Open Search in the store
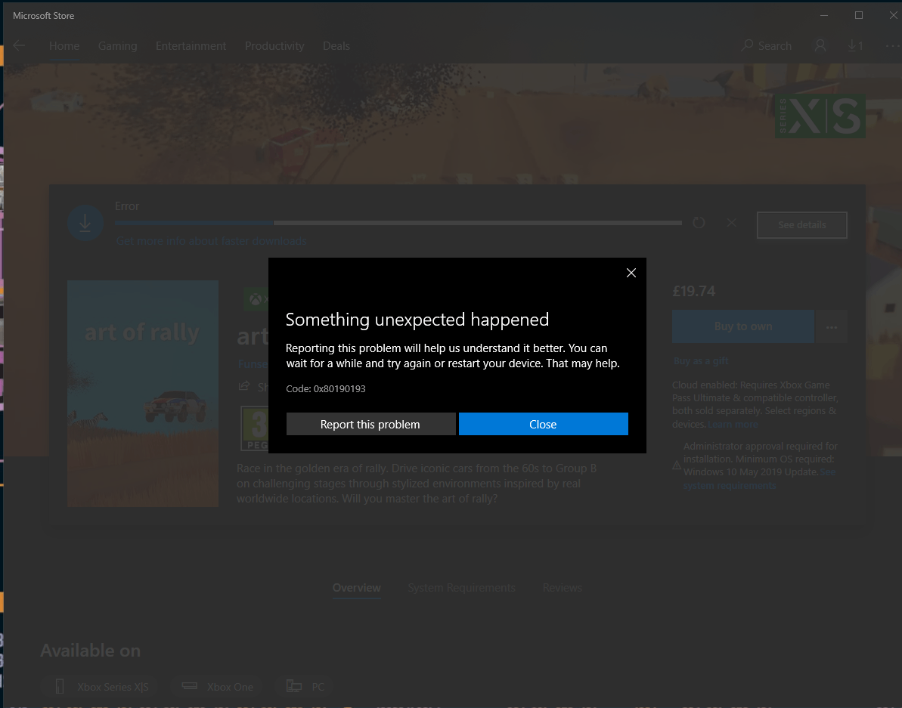 click(767, 46)
